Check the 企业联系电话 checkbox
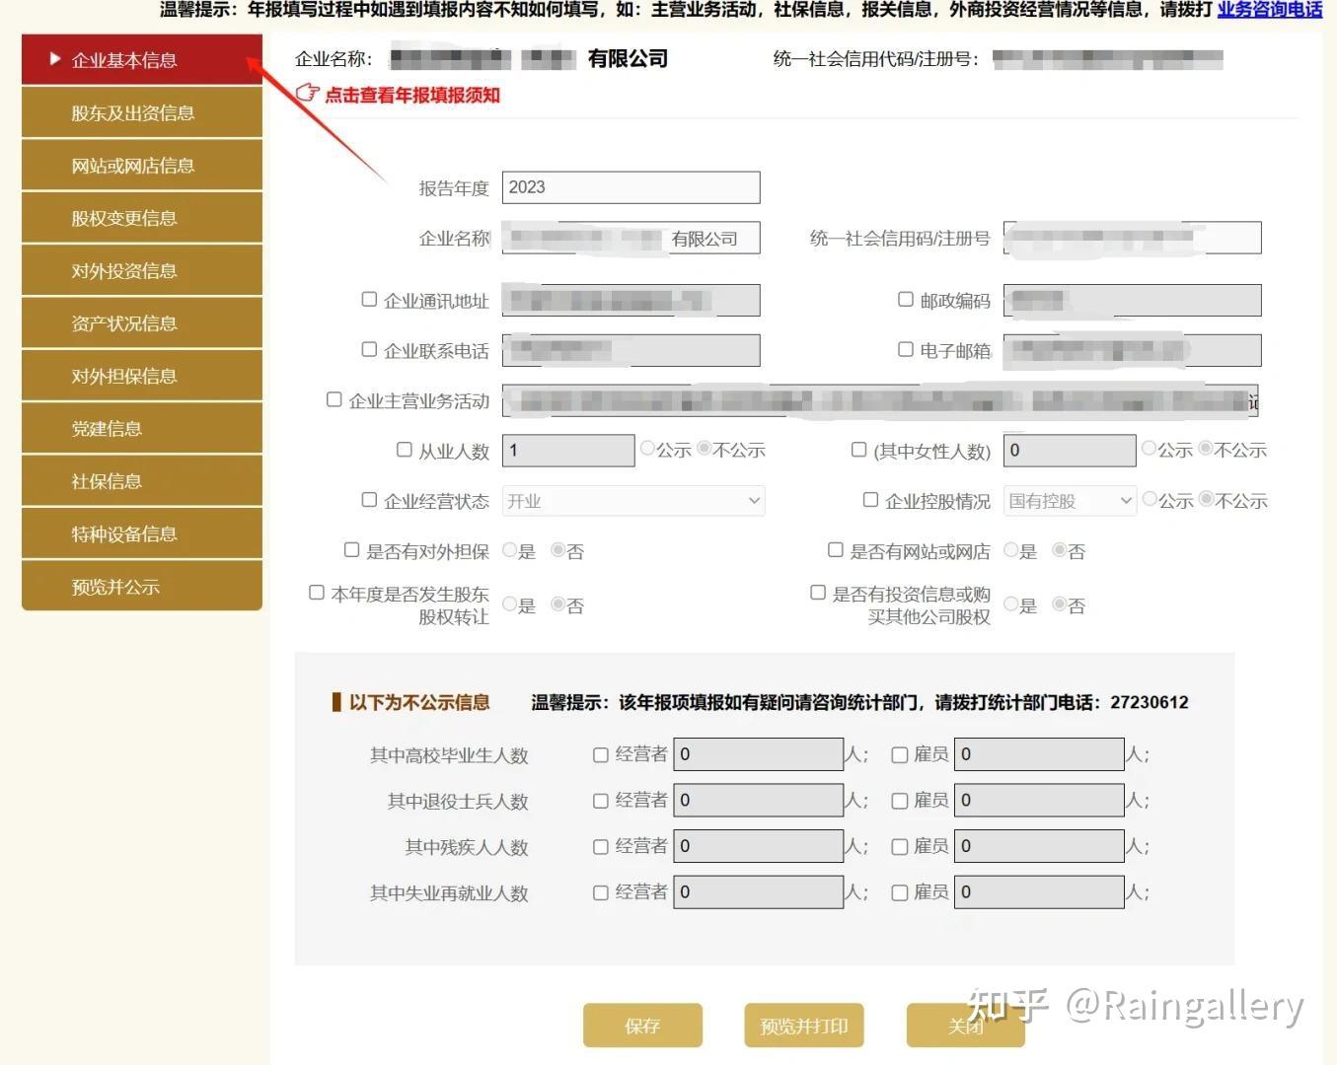Viewport: 1337px width, 1065px height. pyautogui.click(x=369, y=349)
